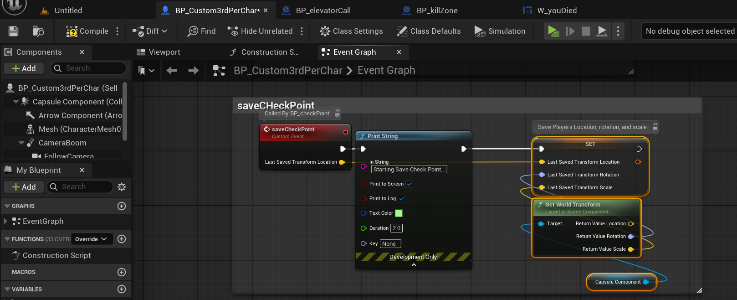Toggle the Print to Screen checkbox
This screenshot has width=737, height=300.
pyautogui.click(x=409, y=184)
